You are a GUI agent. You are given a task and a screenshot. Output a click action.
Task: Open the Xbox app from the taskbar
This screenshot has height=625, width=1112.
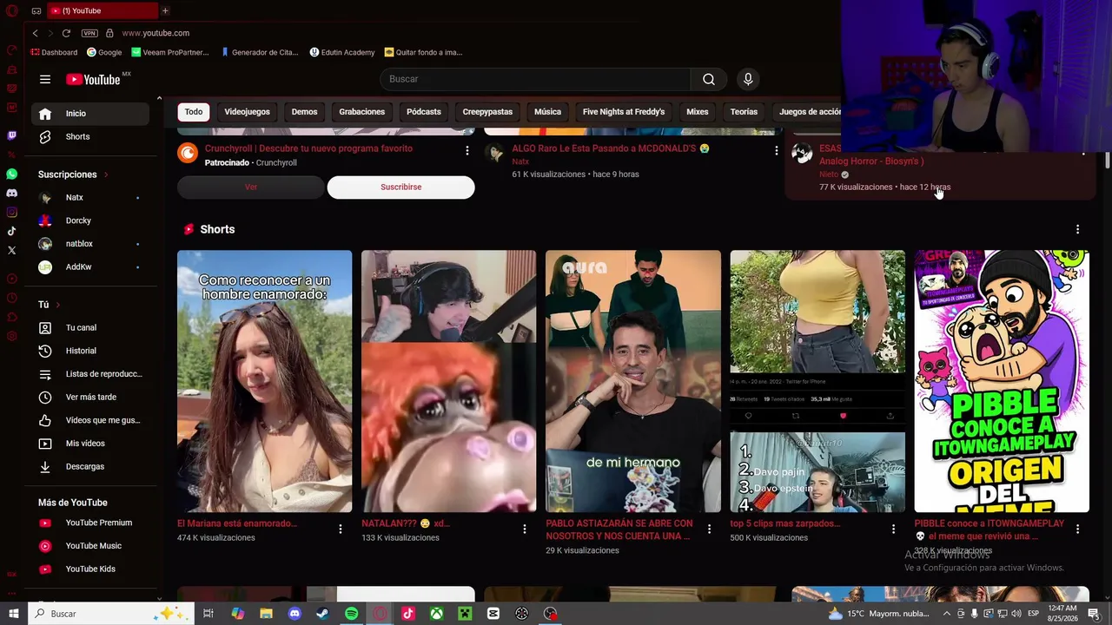pyautogui.click(x=436, y=614)
